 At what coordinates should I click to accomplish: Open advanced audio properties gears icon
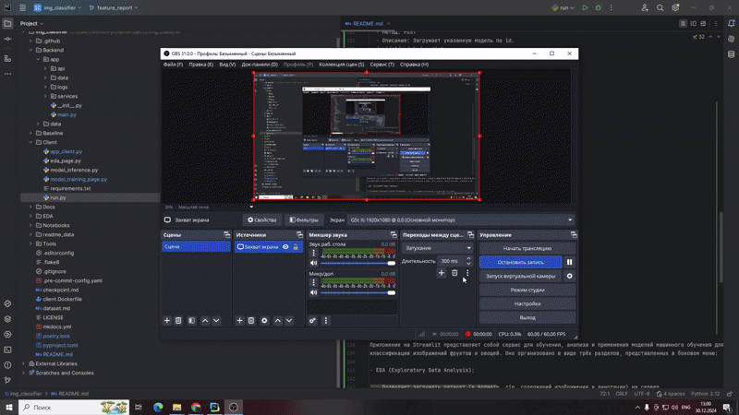click(x=312, y=320)
